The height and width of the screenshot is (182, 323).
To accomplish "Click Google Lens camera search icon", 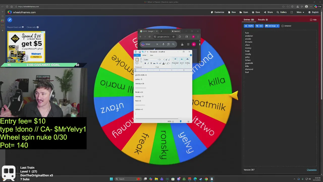I will pyautogui.click(x=168, y=44).
